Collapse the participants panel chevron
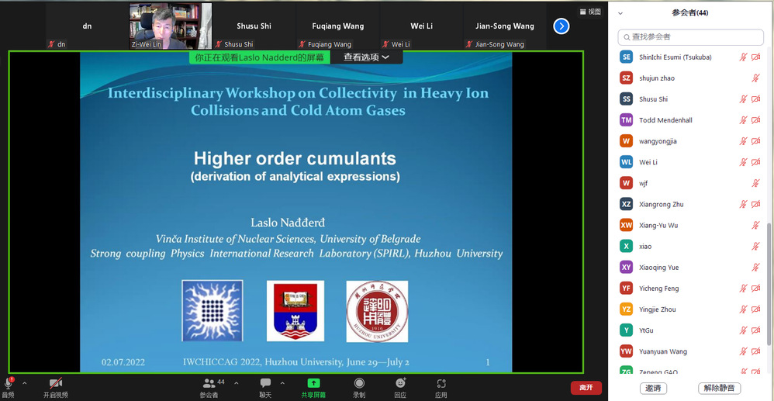 click(620, 13)
